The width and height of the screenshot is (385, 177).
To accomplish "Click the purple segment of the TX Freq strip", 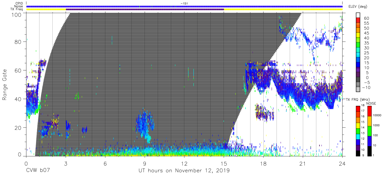I will (x=145, y=9).
